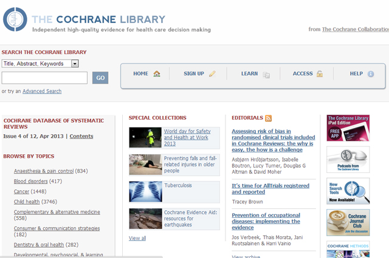Click the search text input box

[x=44, y=78]
